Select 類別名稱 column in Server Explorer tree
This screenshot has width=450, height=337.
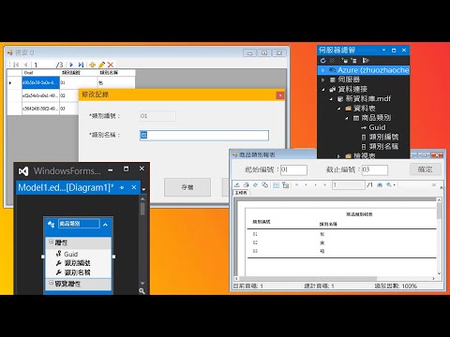tap(383, 146)
